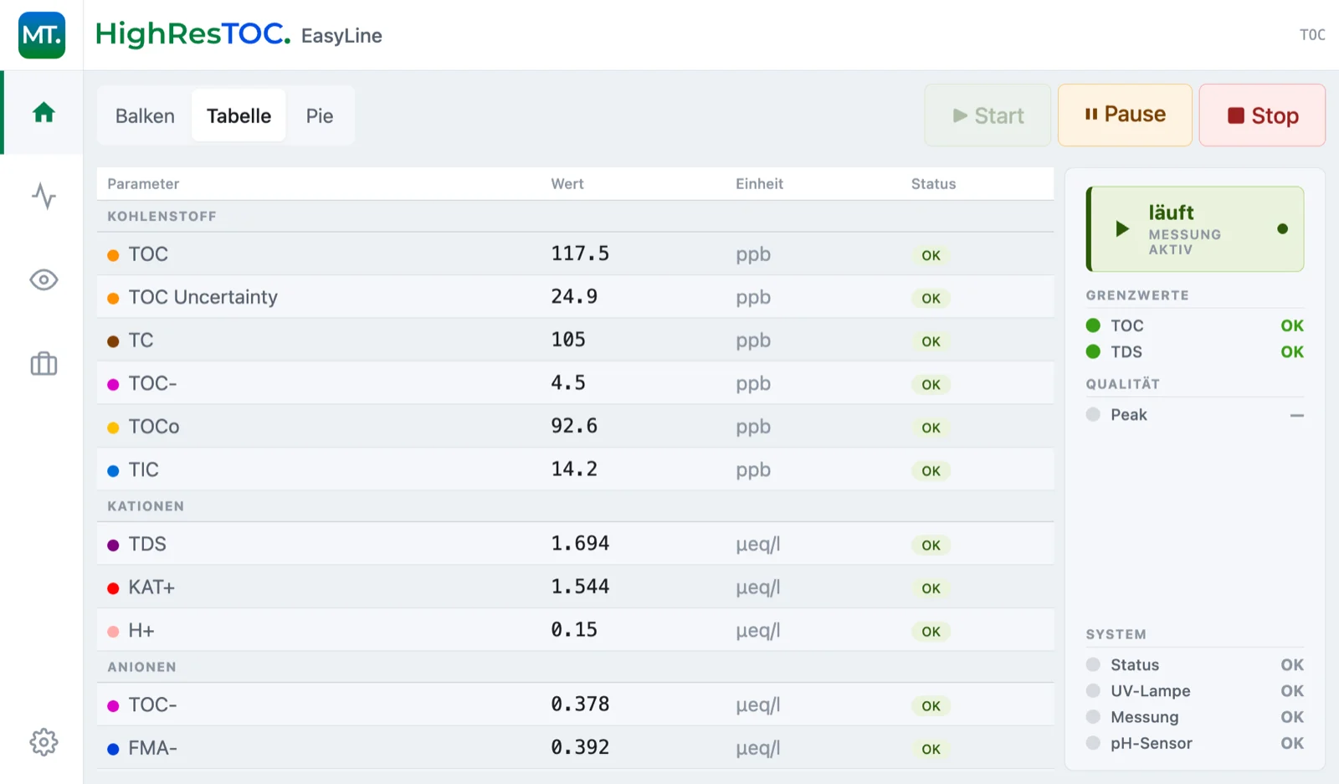The image size is (1339, 784).
Task: Open the home view in sidebar
Action: click(44, 112)
